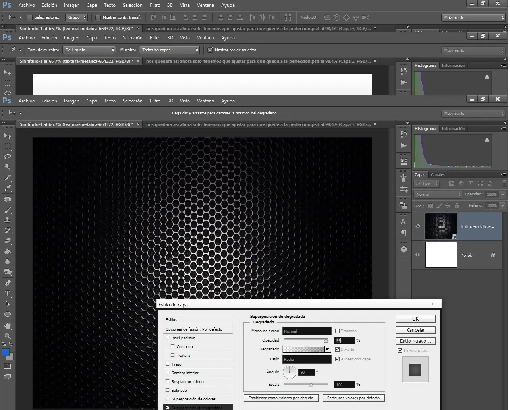510x410 pixels.
Task: Open the Relleno 100% arrow
Action: tap(503, 206)
